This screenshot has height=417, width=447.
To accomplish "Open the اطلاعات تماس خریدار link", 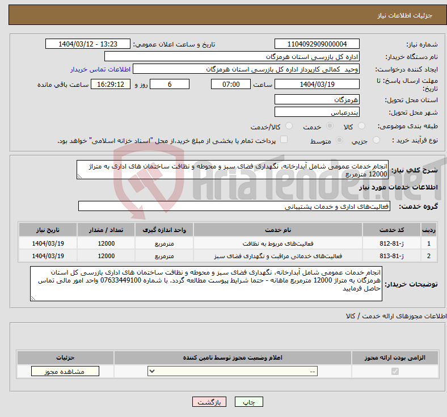I will [x=100, y=70].
